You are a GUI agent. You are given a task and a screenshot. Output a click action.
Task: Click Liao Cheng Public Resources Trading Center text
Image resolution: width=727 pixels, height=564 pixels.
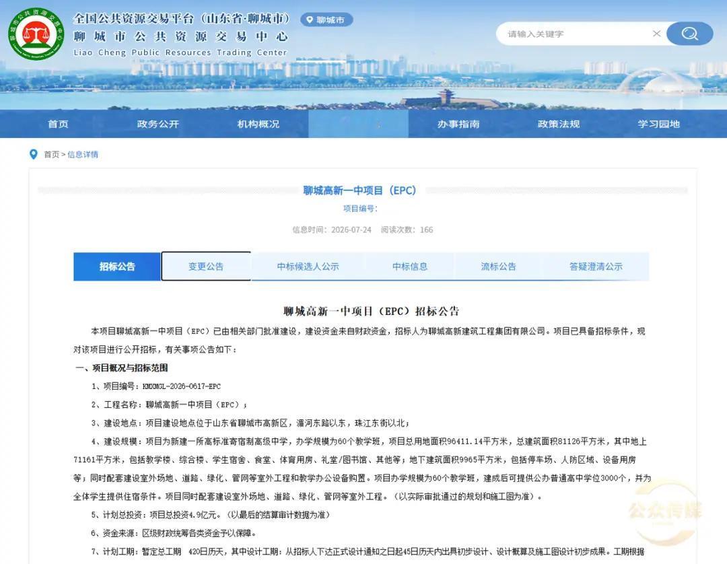180,52
